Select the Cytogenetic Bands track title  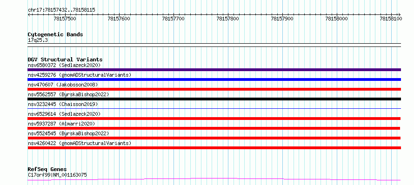[55, 34]
